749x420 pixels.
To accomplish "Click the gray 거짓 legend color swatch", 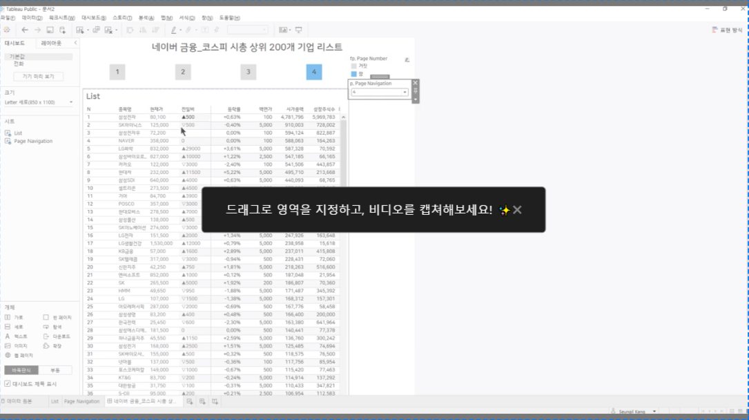I will [x=354, y=66].
